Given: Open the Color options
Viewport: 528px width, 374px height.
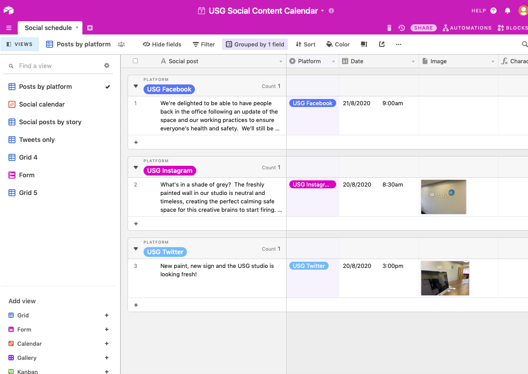Looking at the screenshot, I should tap(338, 44).
